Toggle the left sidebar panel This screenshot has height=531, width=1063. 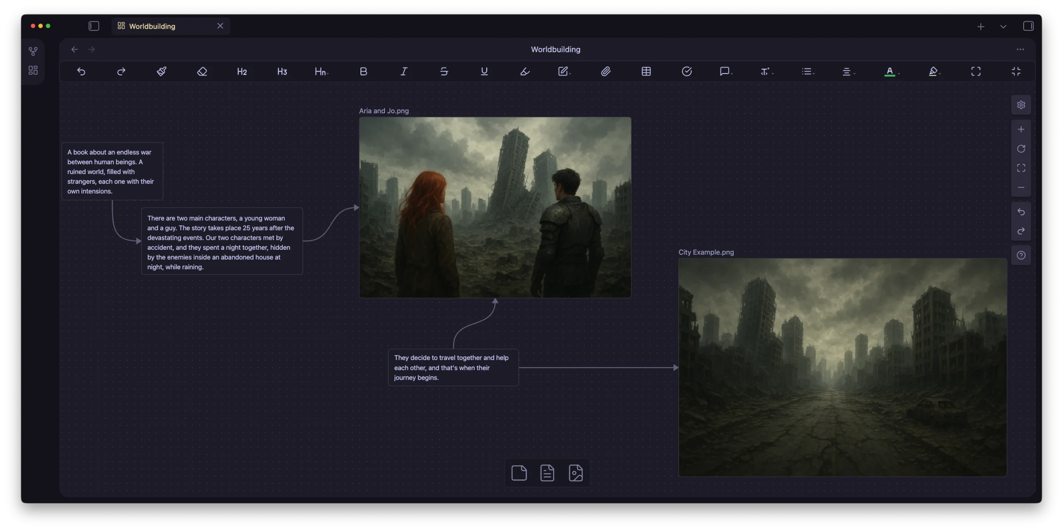(94, 26)
